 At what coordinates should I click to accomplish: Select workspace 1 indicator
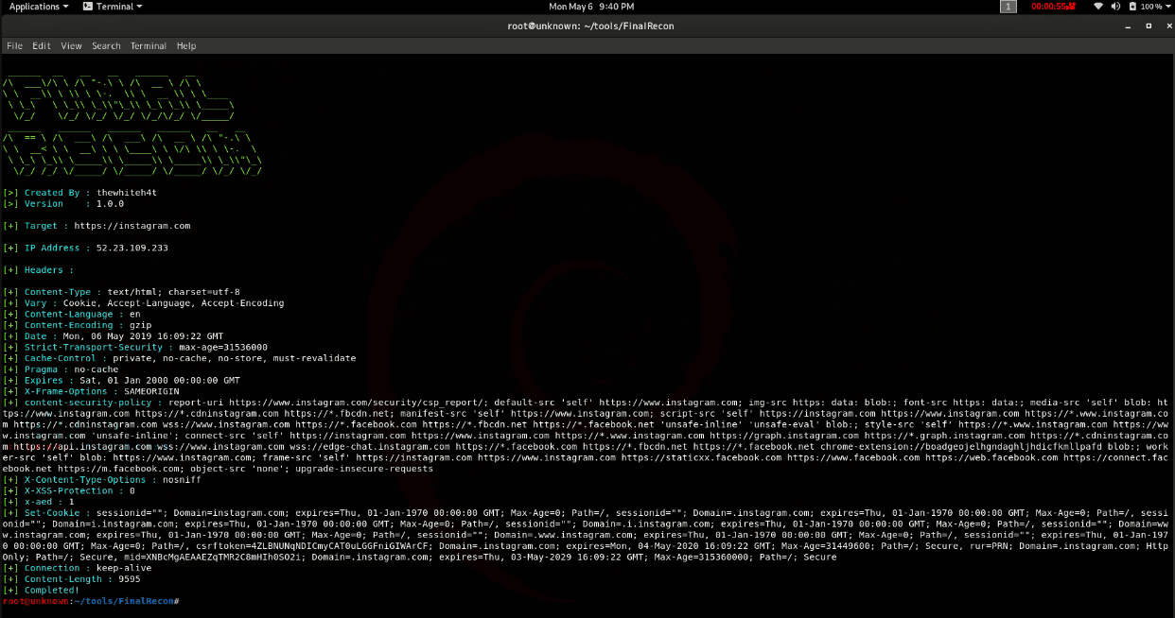pyautogui.click(x=1008, y=7)
